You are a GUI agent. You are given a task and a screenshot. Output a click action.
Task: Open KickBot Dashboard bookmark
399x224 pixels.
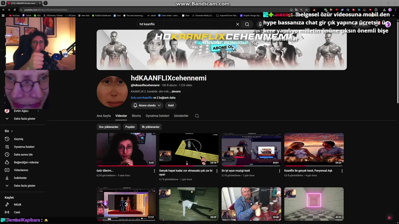[x=101, y=15]
